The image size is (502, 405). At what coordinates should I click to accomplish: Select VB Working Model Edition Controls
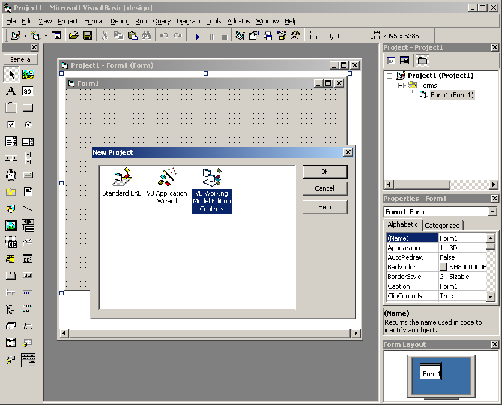212,190
